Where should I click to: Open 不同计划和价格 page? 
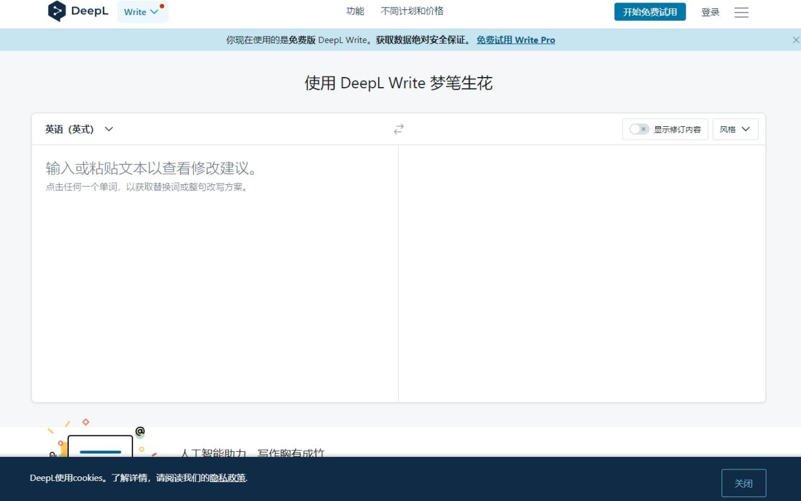coord(412,11)
